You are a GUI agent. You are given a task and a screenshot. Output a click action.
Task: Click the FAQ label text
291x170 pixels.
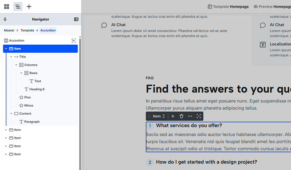149,78
